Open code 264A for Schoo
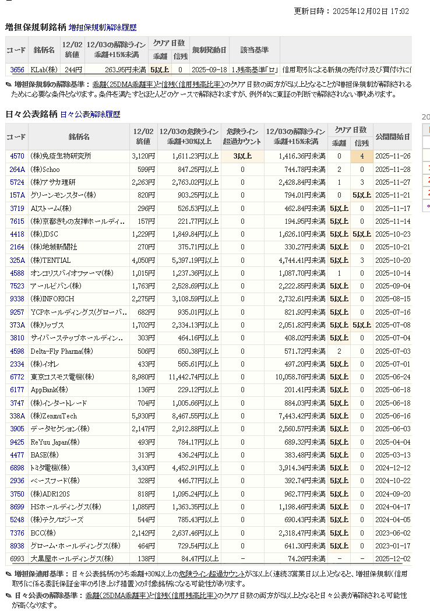Screen dimensions: 430x616 (x=17, y=169)
